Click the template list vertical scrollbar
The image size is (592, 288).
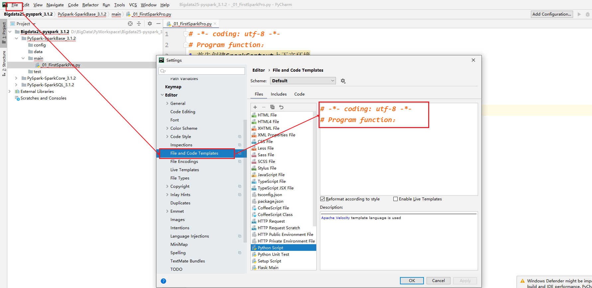[x=315, y=169]
